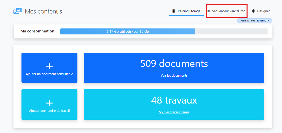Click the plus icon for adding a work submission
Viewport: 282px width, 133px height.
(49, 103)
